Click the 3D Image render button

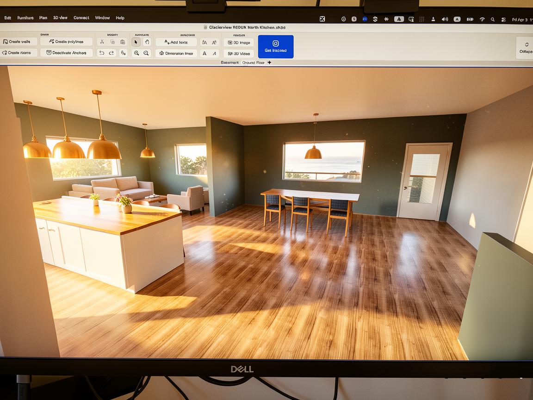click(x=239, y=43)
